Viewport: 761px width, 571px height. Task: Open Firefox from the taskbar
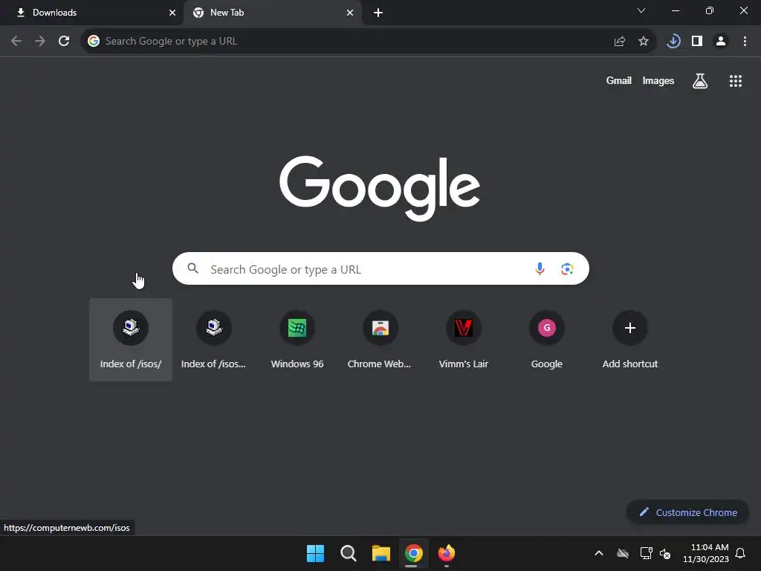[x=447, y=553]
